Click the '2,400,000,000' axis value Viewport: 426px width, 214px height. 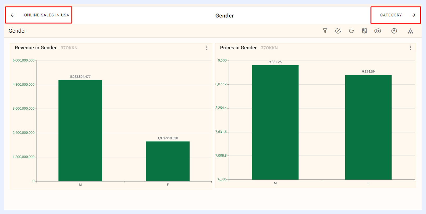click(23, 133)
